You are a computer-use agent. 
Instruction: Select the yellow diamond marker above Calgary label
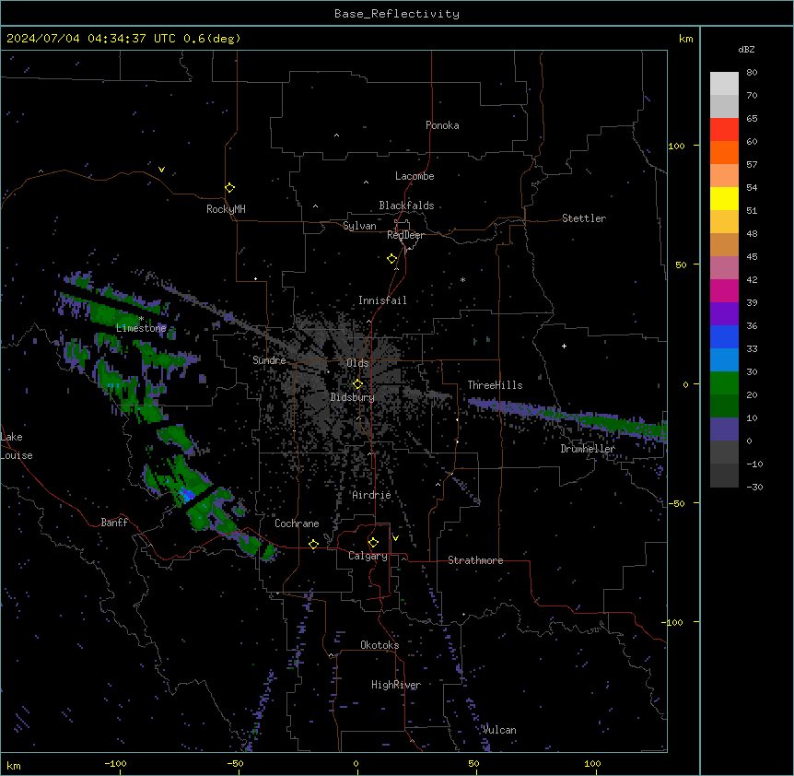(373, 543)
